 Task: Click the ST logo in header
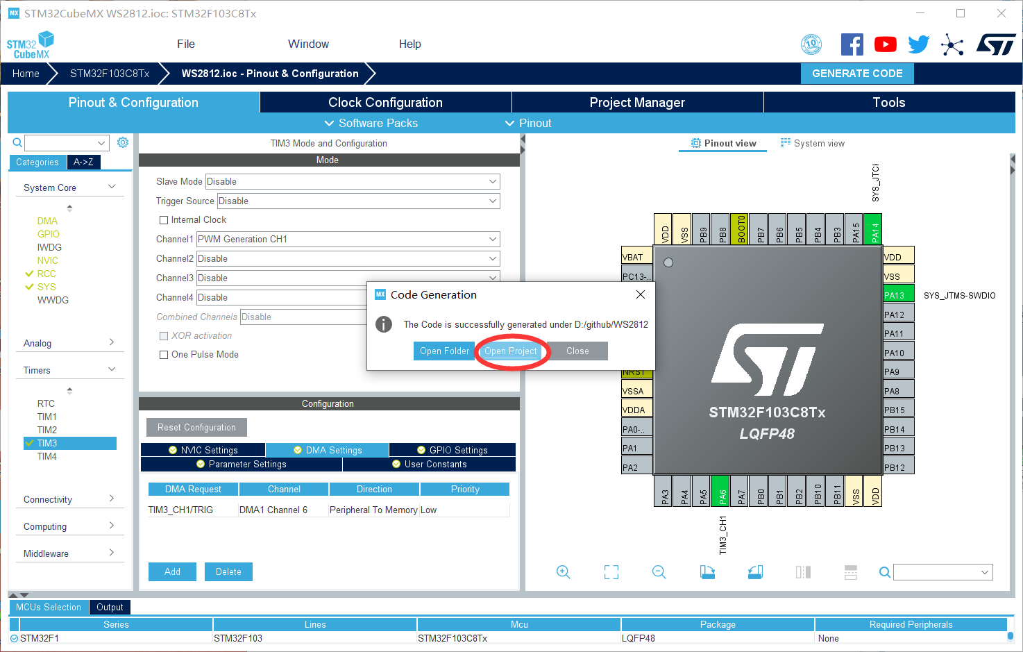click(x=996, y=44)
